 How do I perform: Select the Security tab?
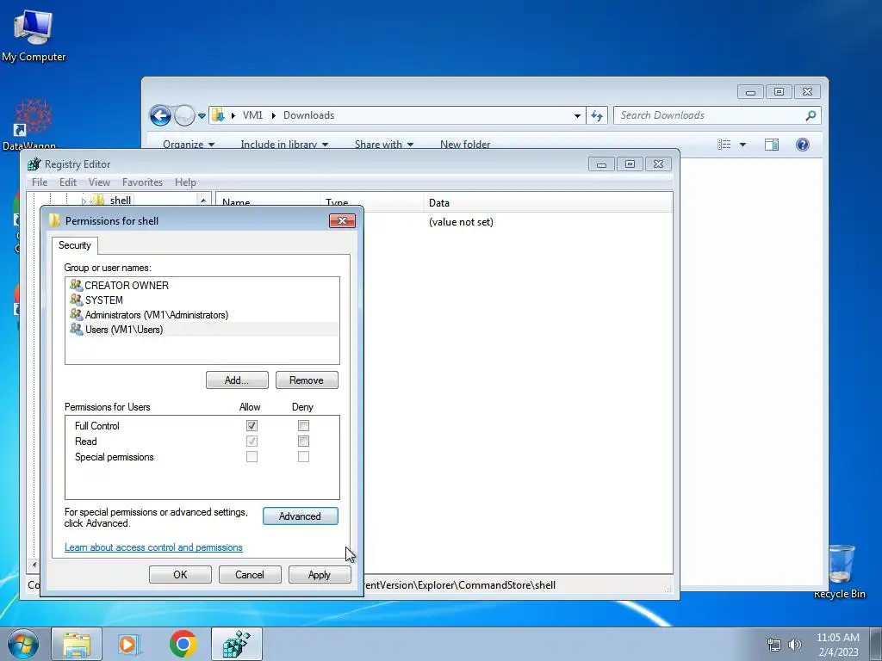pyautogui.click(x=75, y=245)
